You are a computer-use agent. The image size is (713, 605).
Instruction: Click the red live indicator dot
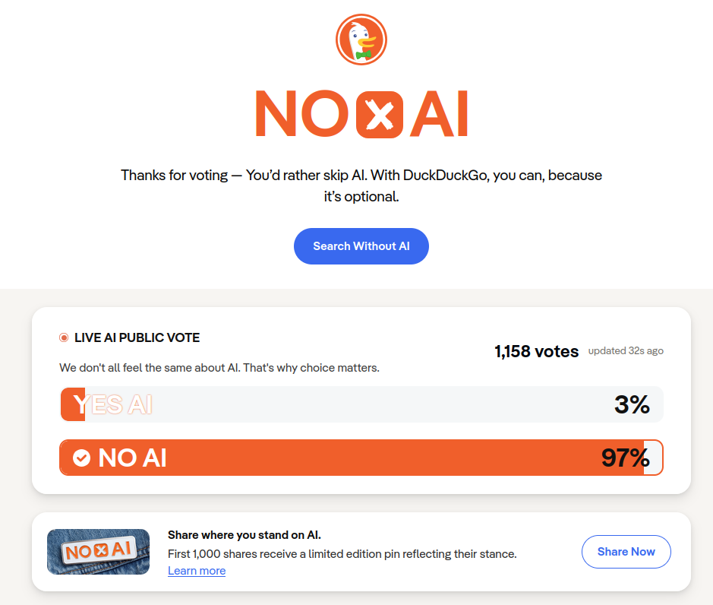(x=64, y=338)
